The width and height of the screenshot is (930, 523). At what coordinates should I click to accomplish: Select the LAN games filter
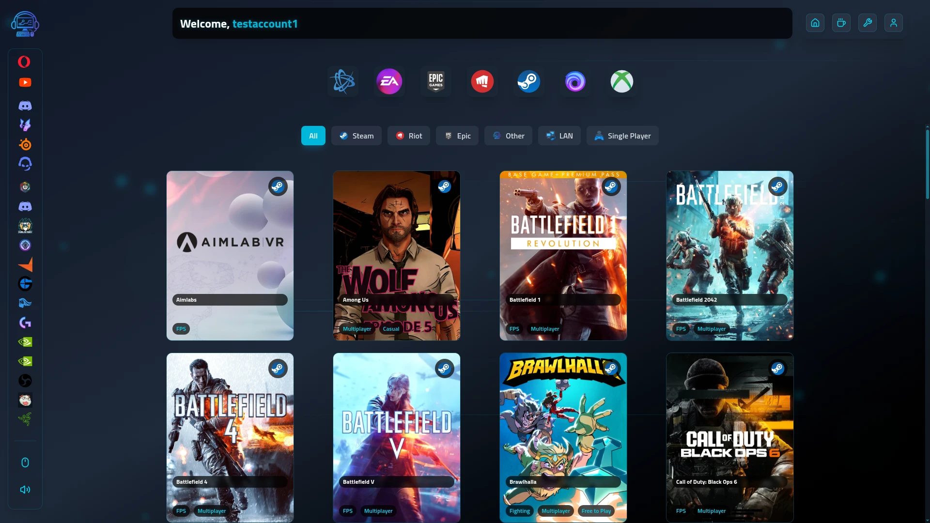559,136
